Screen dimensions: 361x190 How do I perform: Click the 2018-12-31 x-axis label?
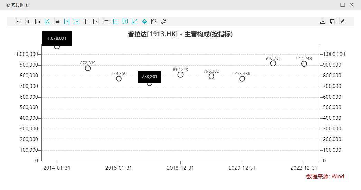point(180,168)
